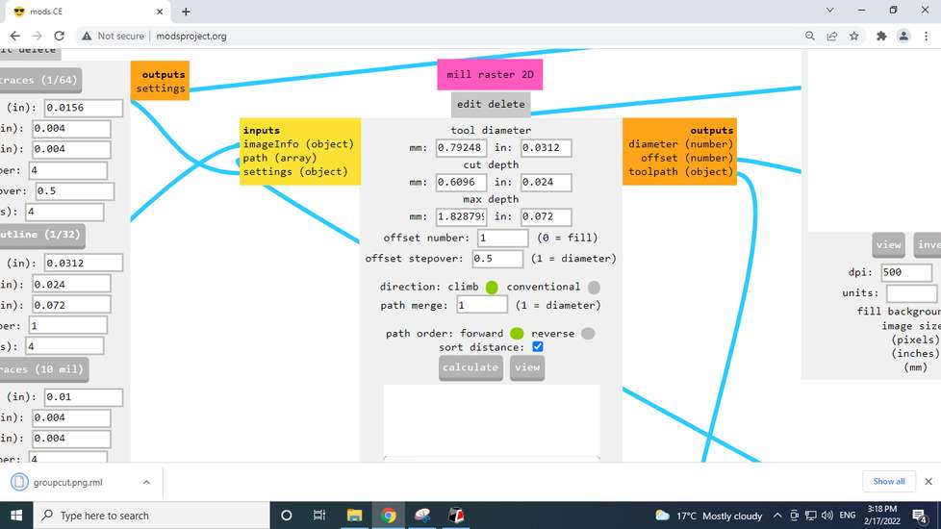This screenshot has height=529, width=941.
Task: Toggle the sort distance checkbox
Action: tap(538, 346)
